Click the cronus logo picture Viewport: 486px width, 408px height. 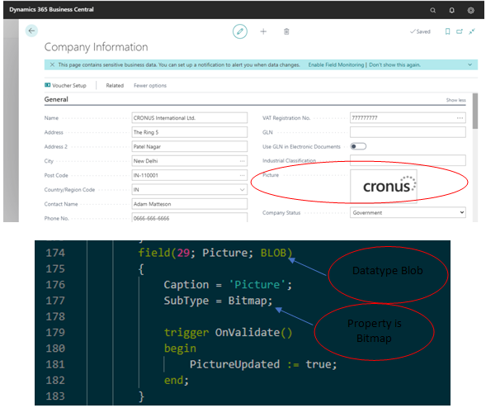pyautogui.click(x=384, y=186)
